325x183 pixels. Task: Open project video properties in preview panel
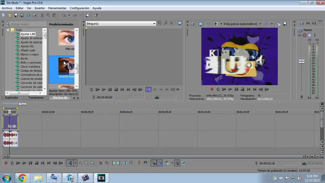(192, 24)
